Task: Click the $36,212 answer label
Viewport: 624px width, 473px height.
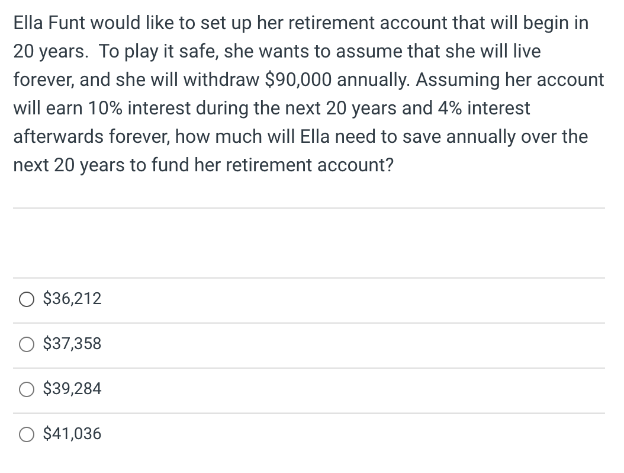Action: click(x=72, y=299)
